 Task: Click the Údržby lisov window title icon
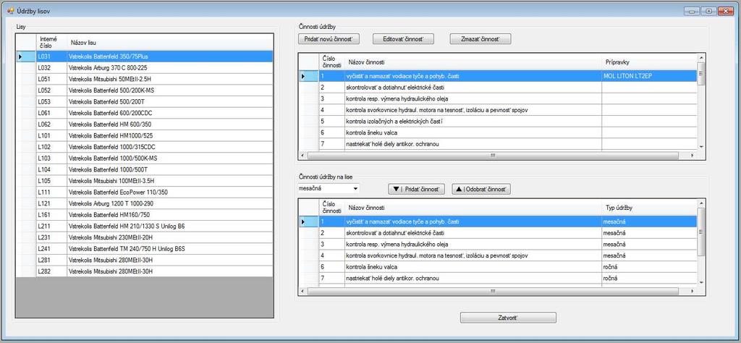(10, 10)
